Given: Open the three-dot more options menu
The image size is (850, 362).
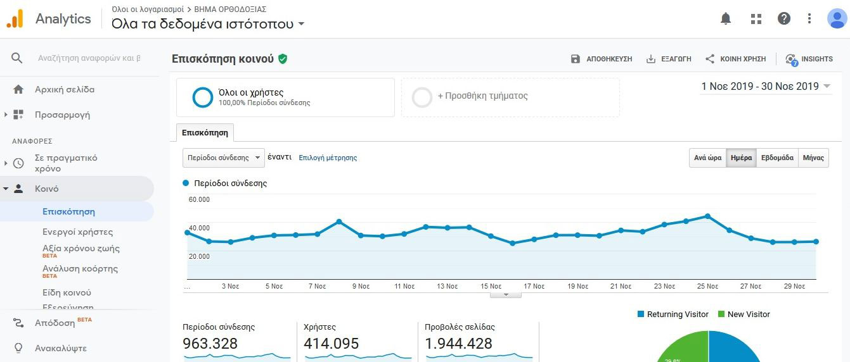Looking at the screenshot, I should (x=809, y=19).
